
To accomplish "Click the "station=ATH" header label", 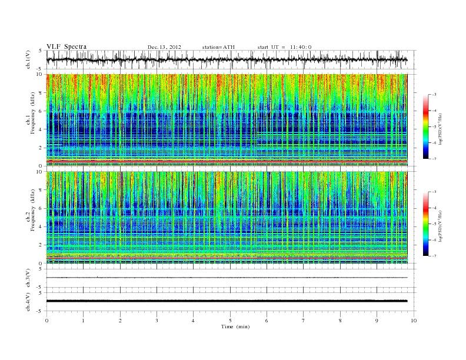I will [218, 47].
